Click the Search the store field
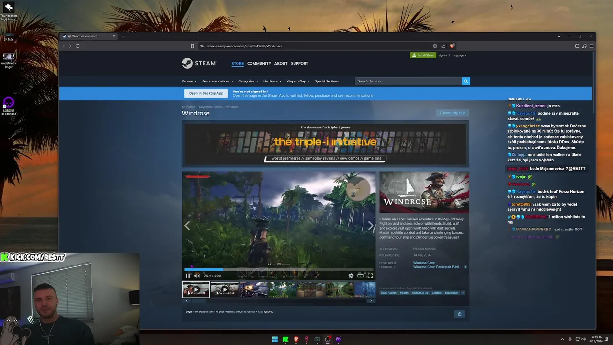The image size is (613, 345). (408, 81)
